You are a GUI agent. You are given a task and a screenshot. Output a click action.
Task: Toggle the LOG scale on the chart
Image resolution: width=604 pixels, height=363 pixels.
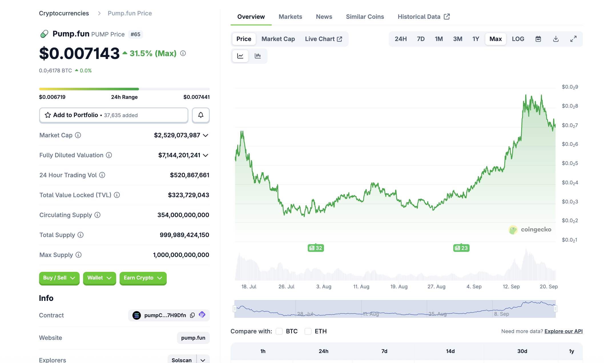[518, 39]
